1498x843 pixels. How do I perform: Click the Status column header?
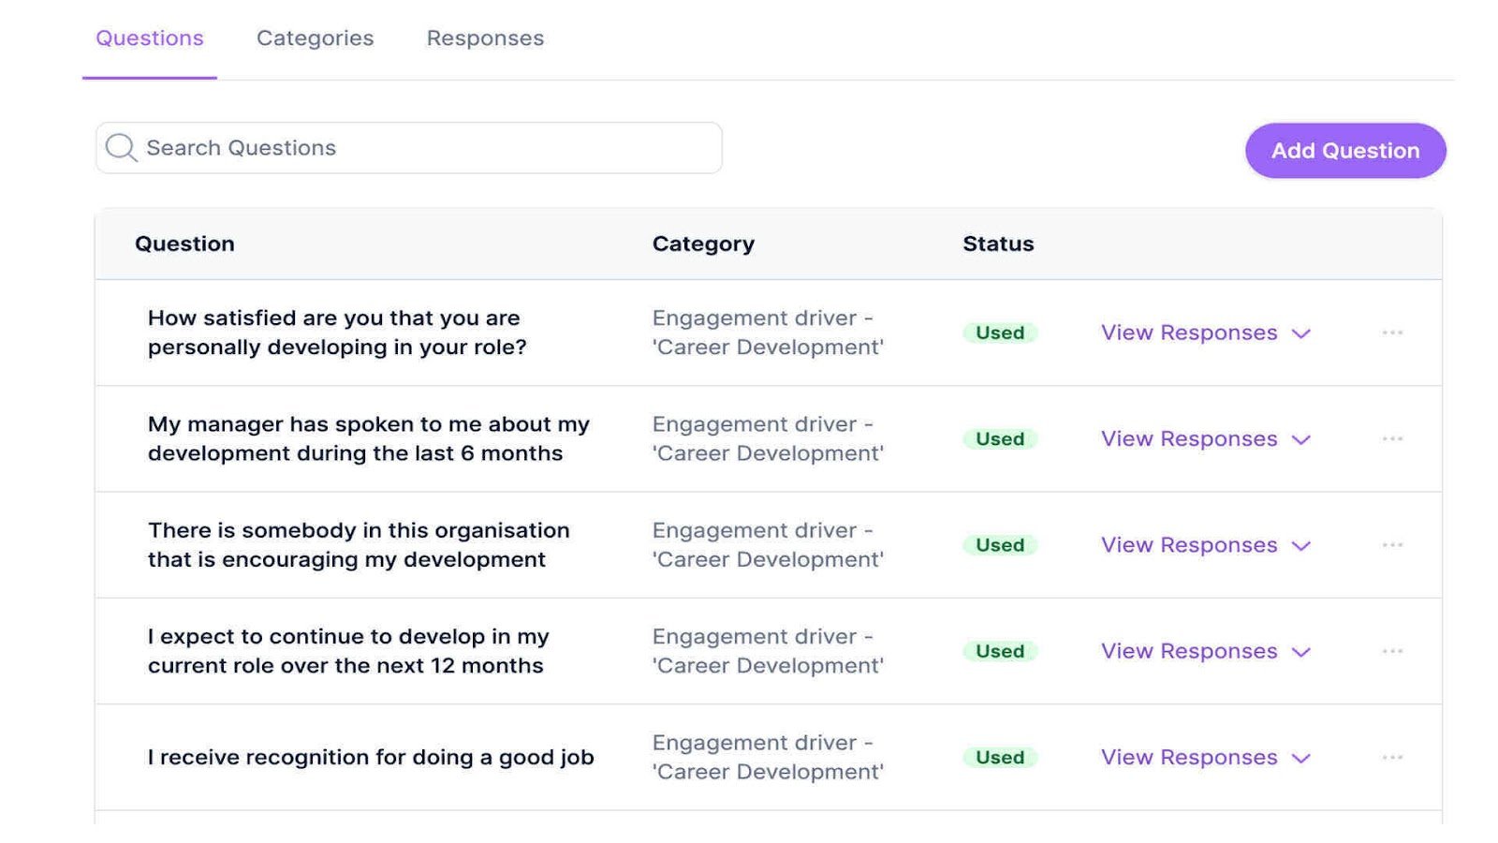[998, 244]
